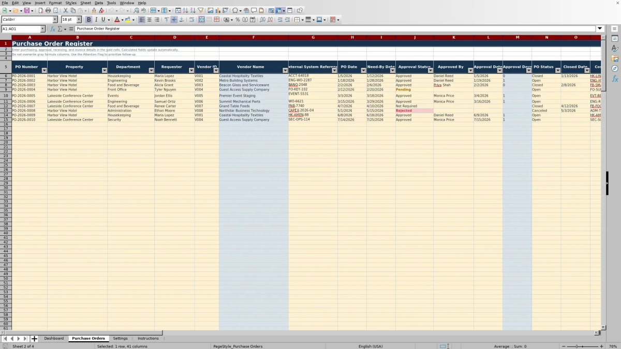Screen dimensions: 621x349
Task: Click the Undo arrow icon
Action: pyautogui.click(x=111, y=10)
